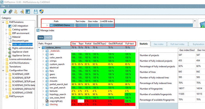
Task: Click the Geo index(Geo) statistics column header
Action: 187,50
